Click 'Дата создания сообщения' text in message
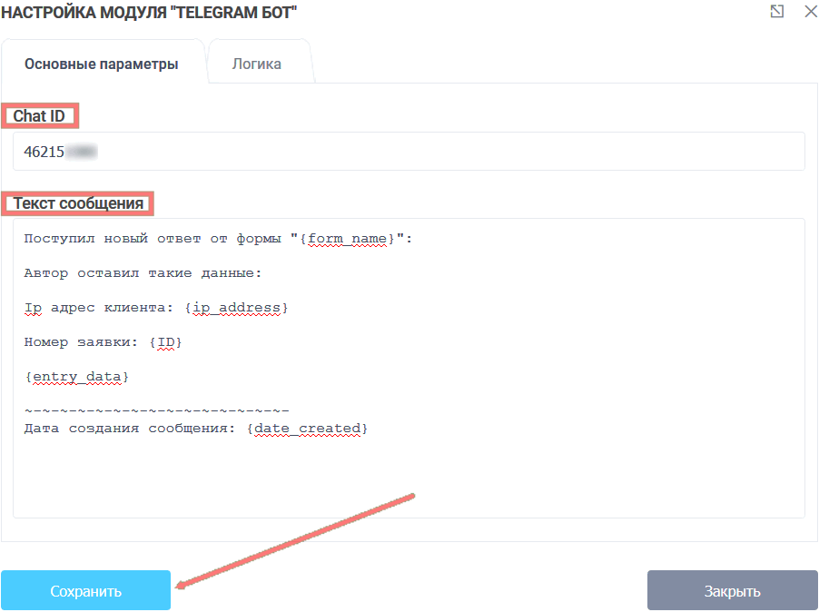This screenshot has width=819, height=612. click(131, 428)
